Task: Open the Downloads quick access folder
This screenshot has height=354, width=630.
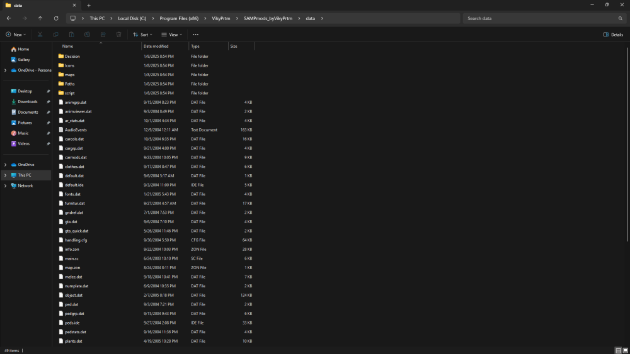Action: (x=27, y=102)
